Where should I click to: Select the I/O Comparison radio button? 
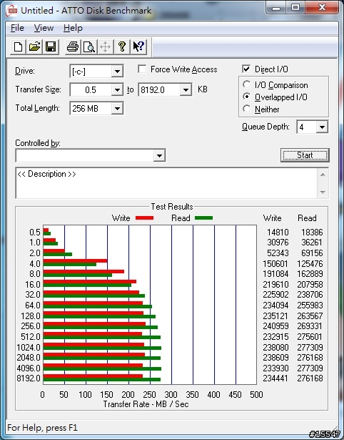coord(247,84)
